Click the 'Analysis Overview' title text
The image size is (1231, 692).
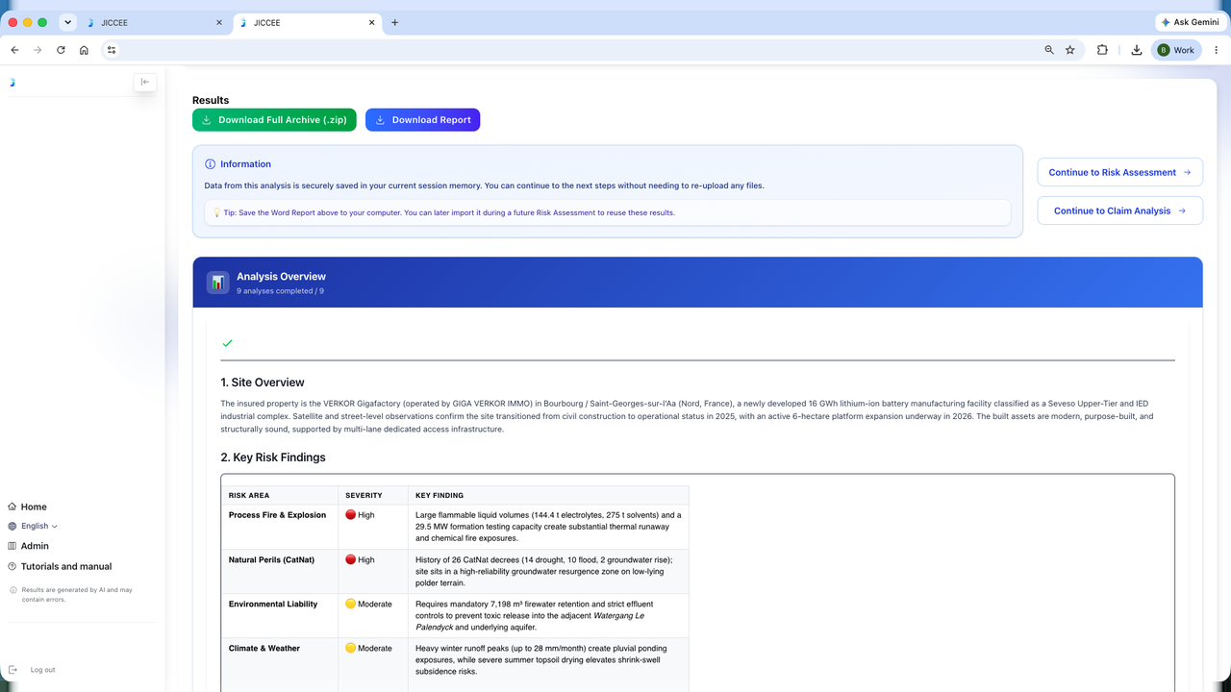281,277
